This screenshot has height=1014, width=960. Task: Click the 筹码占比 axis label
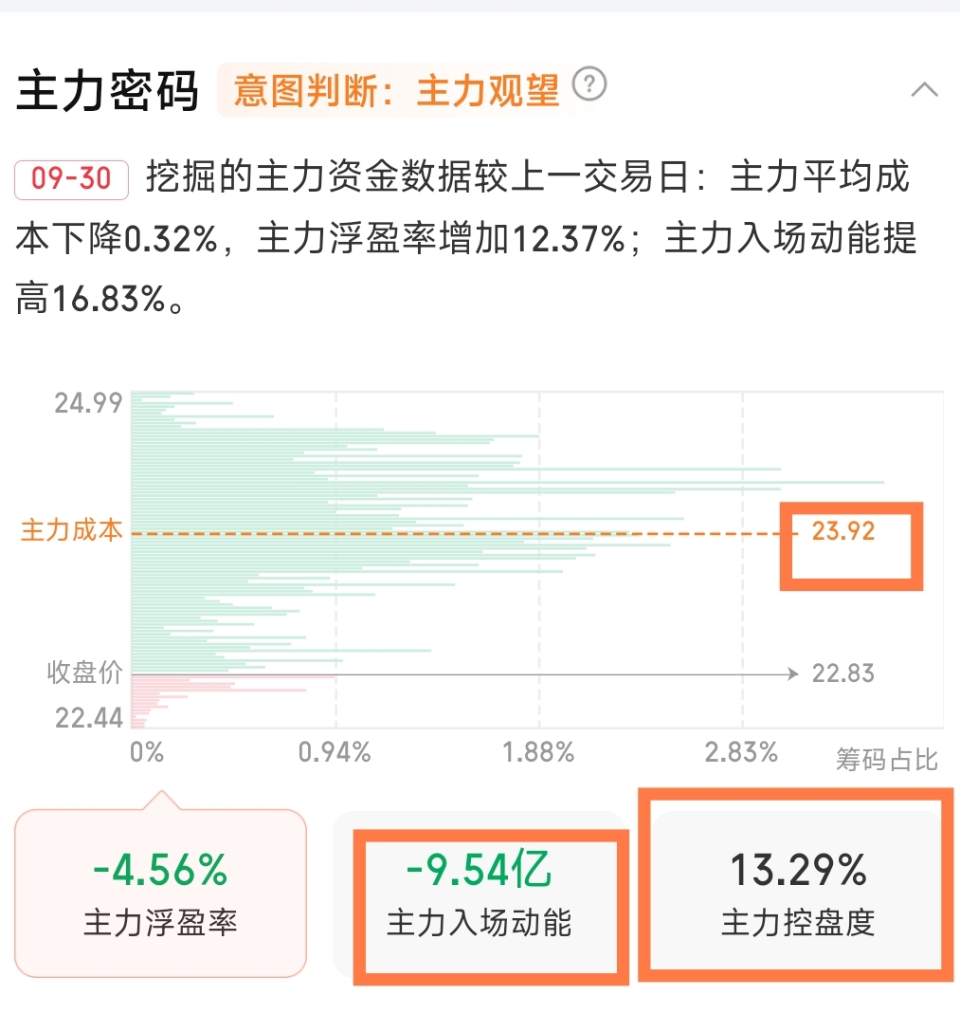point(886,759)
